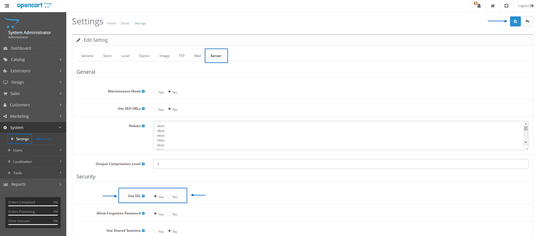Select No for Use SEO URLs
Image resolution: width=537 pixels, height=236 pixels.
[170, 109]
